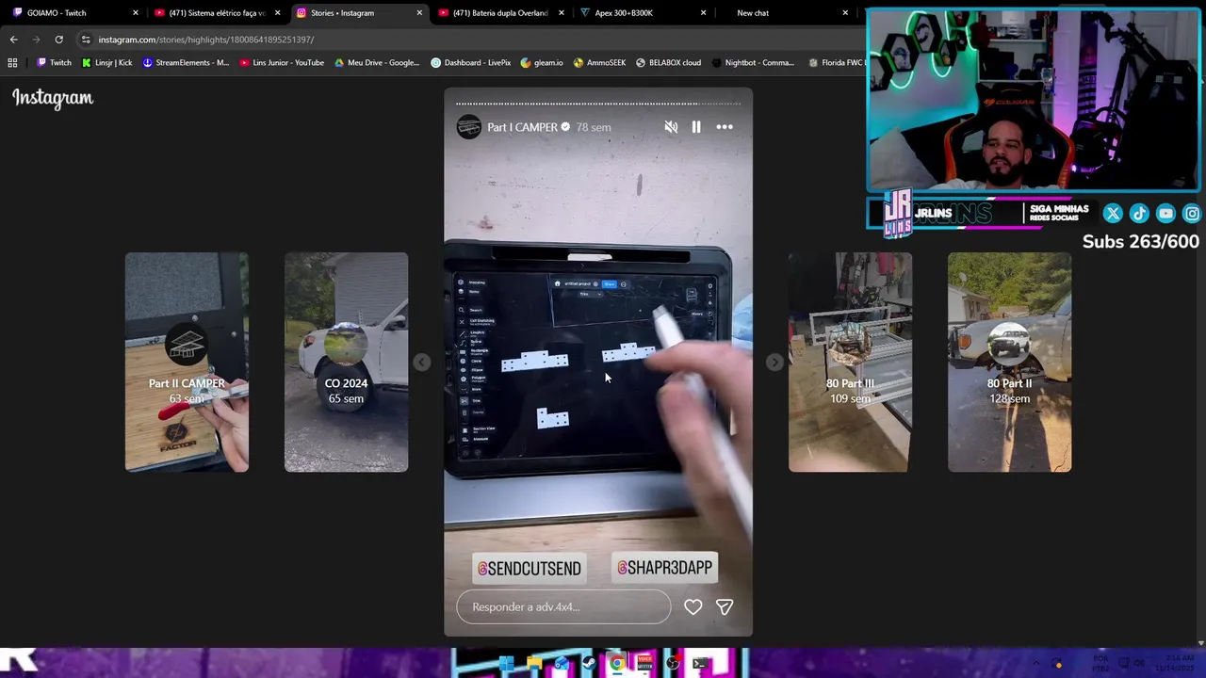Open the '80 Part III' highlight thumbnail

pos(850,362)
